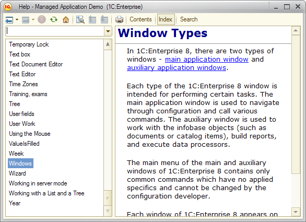Select the Text box index entry
Viewport: 306px width, 222px height.
[x=19, y=54]
